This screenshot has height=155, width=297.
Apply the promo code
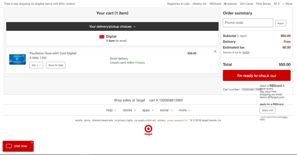[x=280, y=23]
